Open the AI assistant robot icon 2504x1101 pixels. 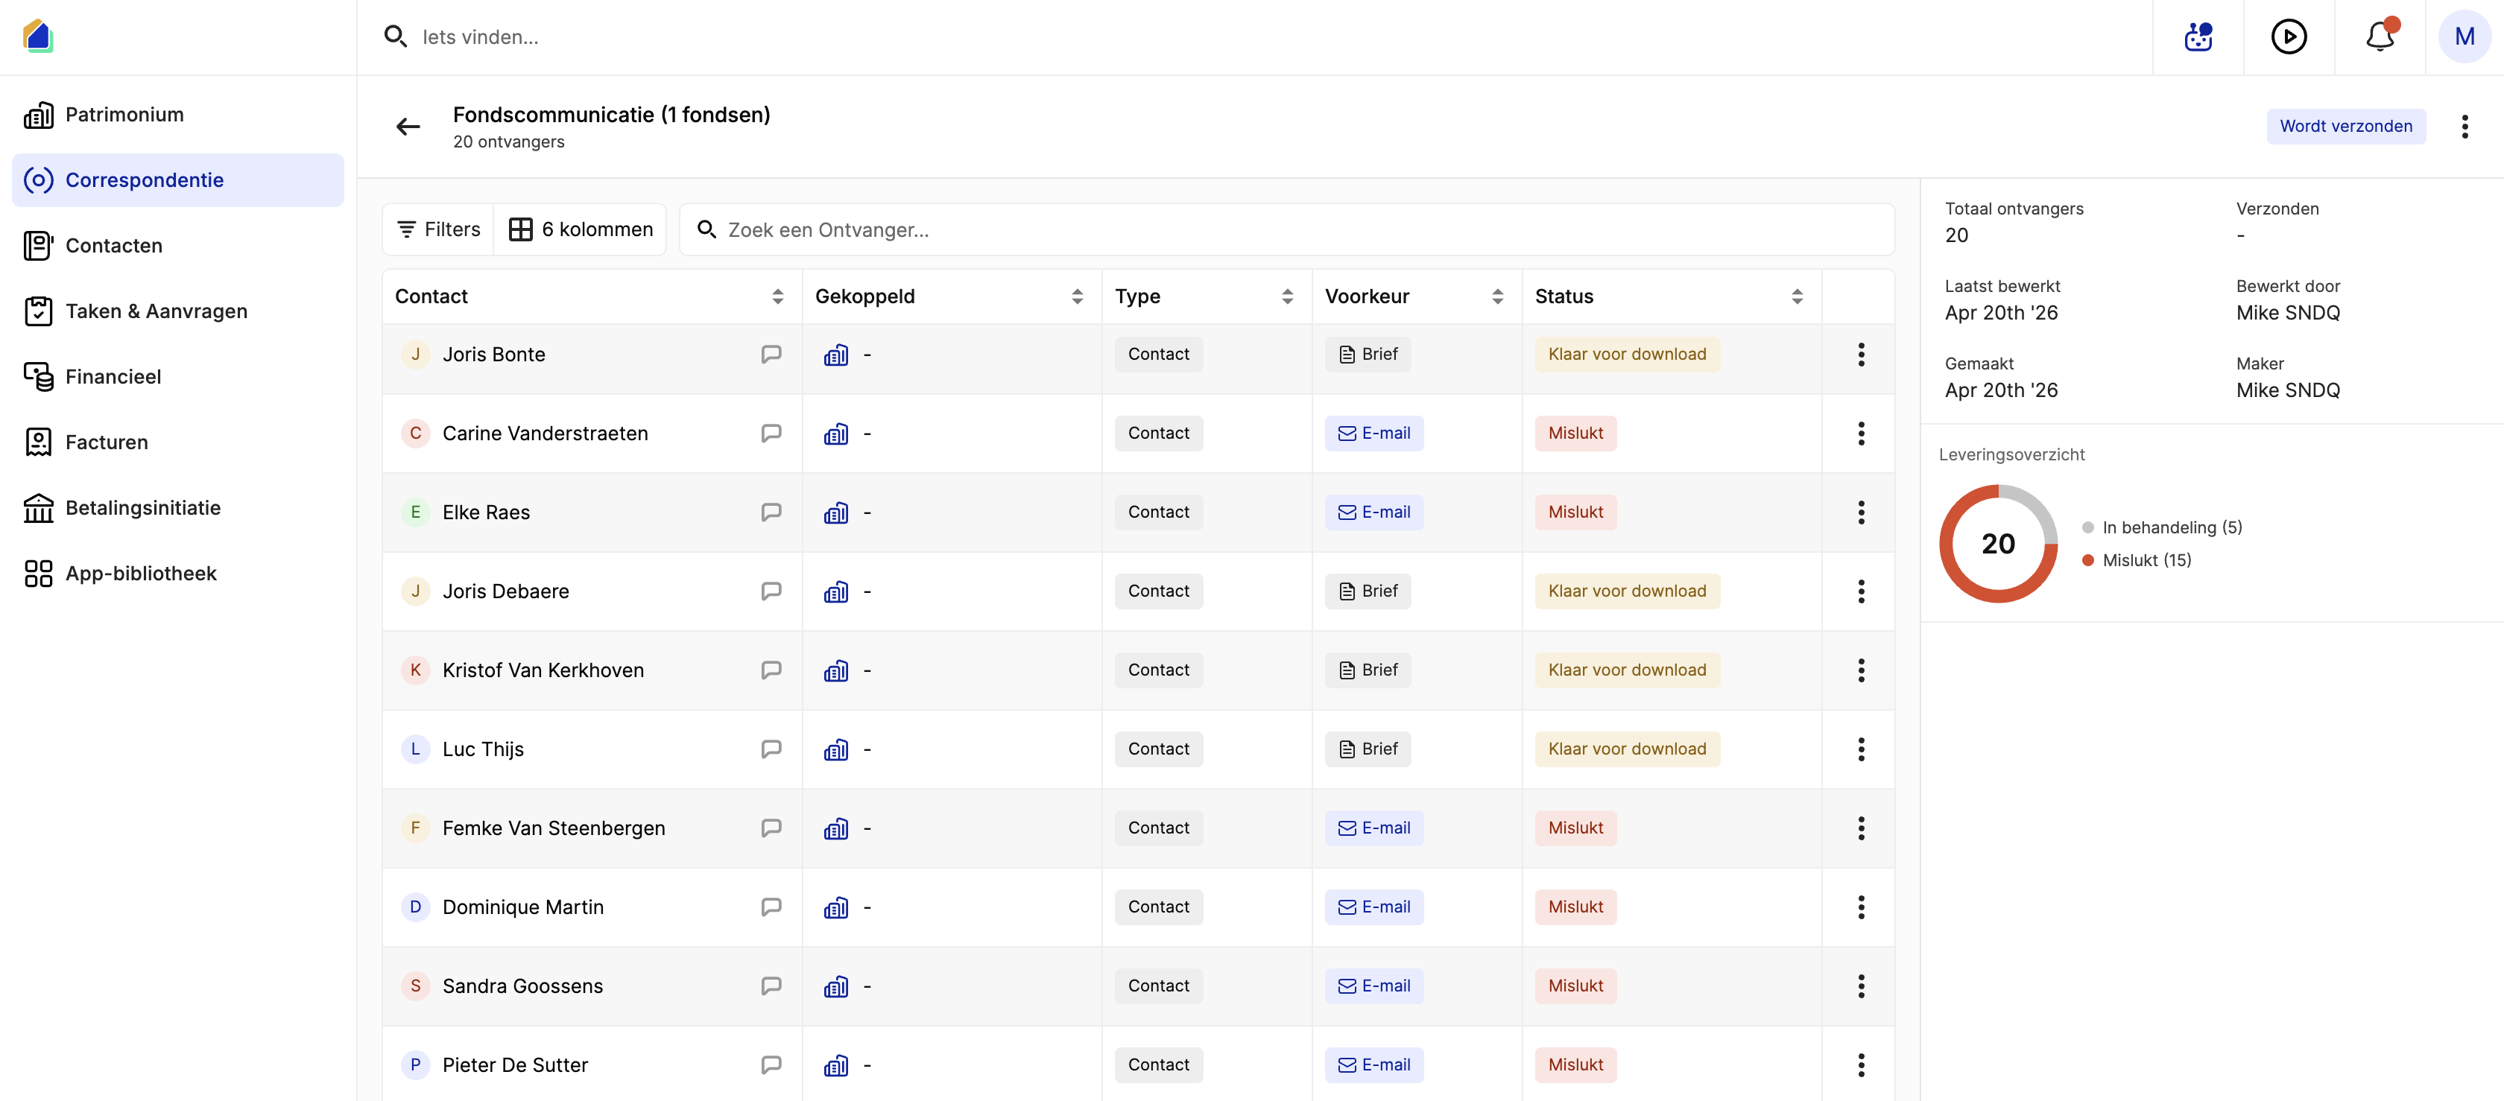pyautogui.click(x=2198, y=37)
